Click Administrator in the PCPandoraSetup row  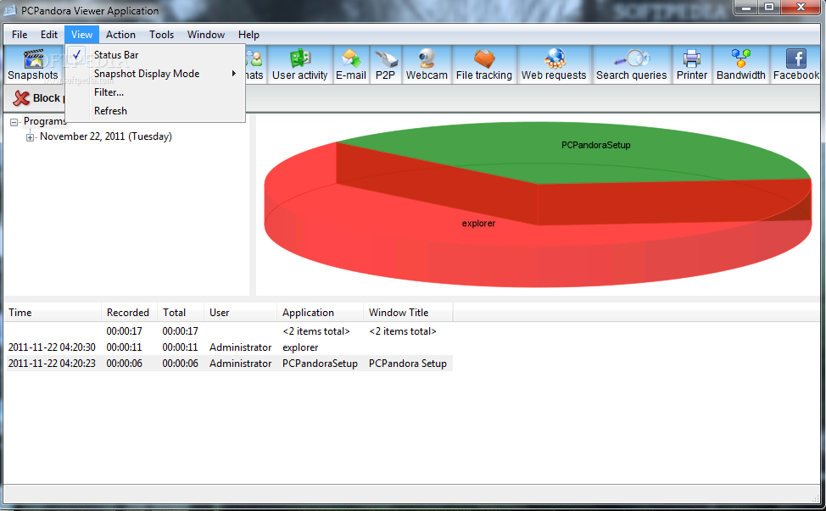click(240, 363)
